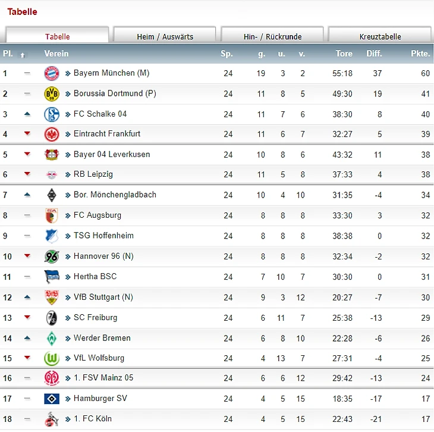Sort by Pkte. column header
Screen dimensions: 434x432
[x=420, y=54]
